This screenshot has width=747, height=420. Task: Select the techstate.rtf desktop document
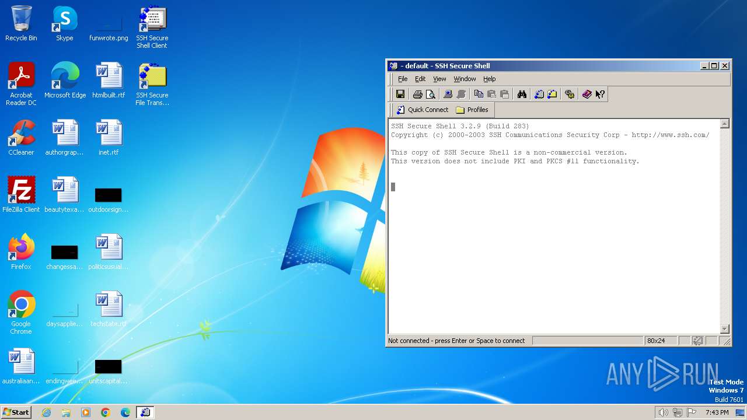(109, 309)
